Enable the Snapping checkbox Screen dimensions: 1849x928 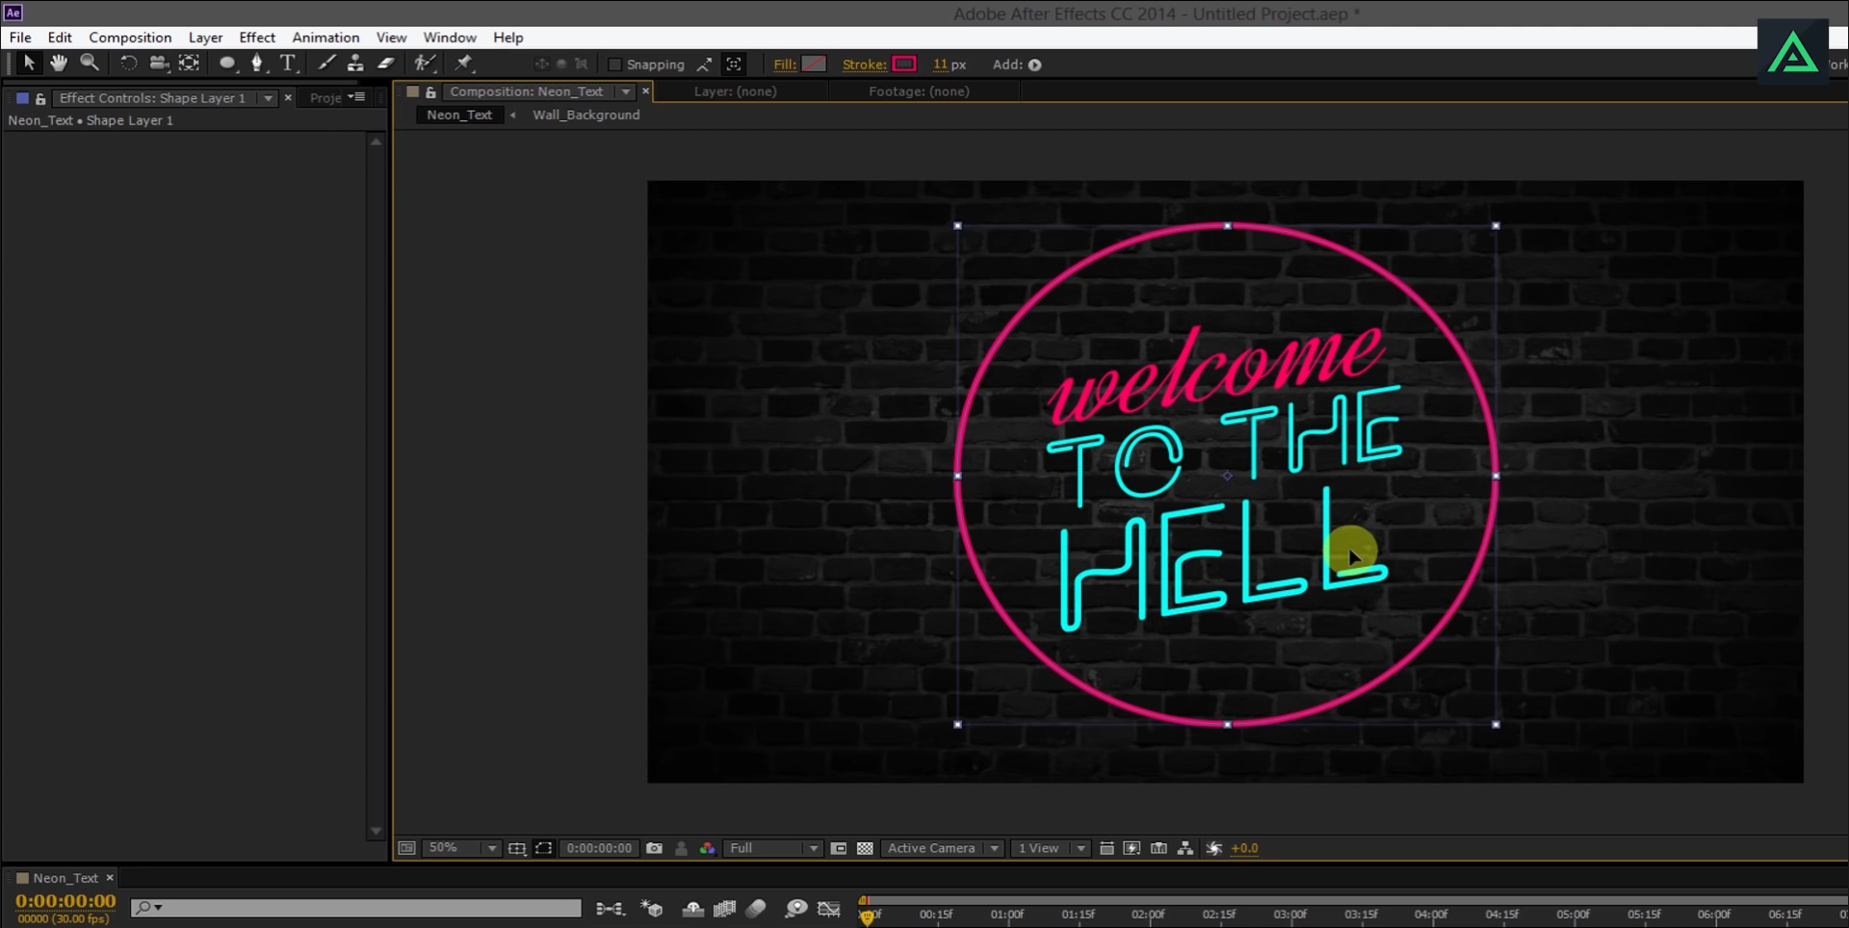pos(614,64)
